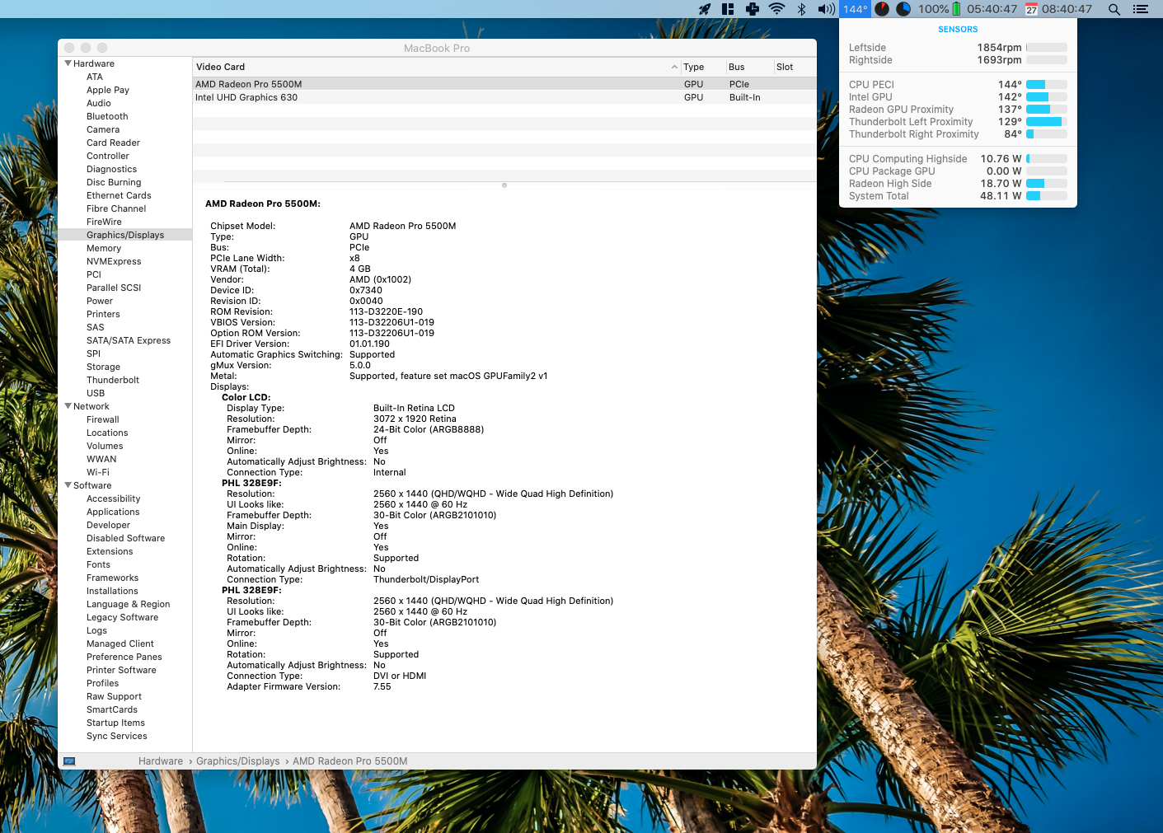Image resolution: width=1163 pixels, height=833 pixels.
Task: Click the volume speaker icon
Action: (826, 9)
